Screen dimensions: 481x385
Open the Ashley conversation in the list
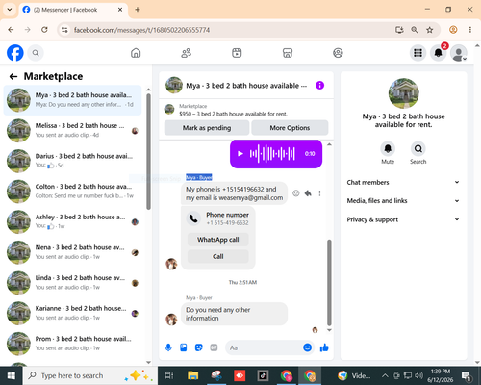(x=72, y=221)
